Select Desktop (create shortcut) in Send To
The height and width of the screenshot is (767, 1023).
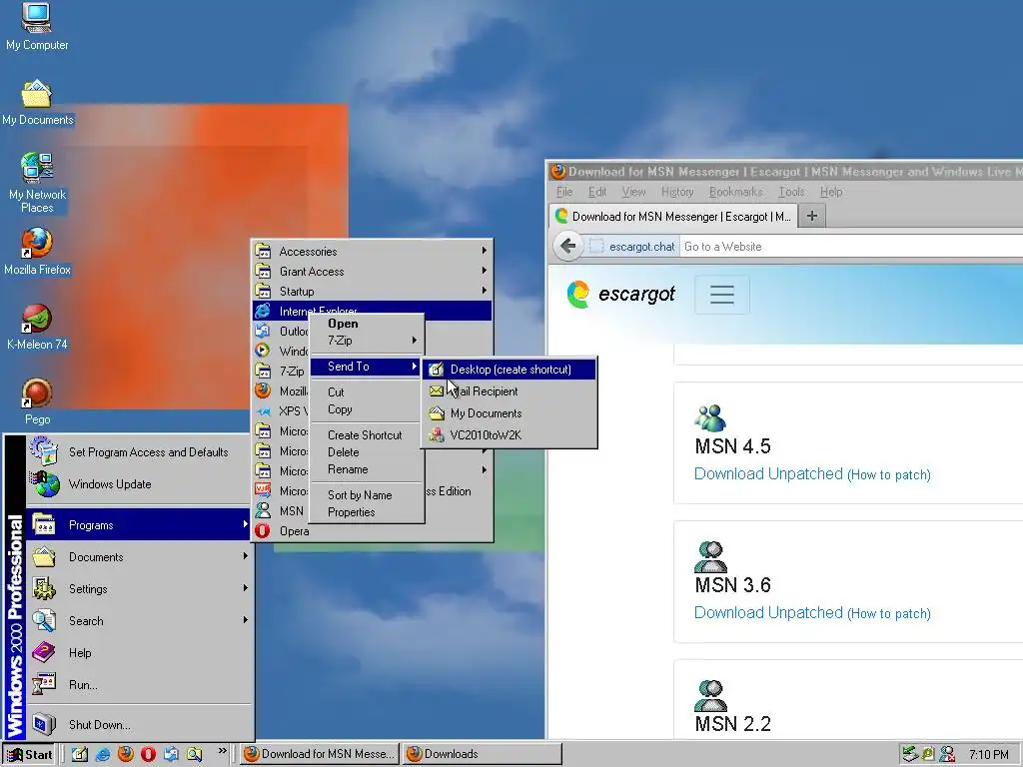point(510,370)
